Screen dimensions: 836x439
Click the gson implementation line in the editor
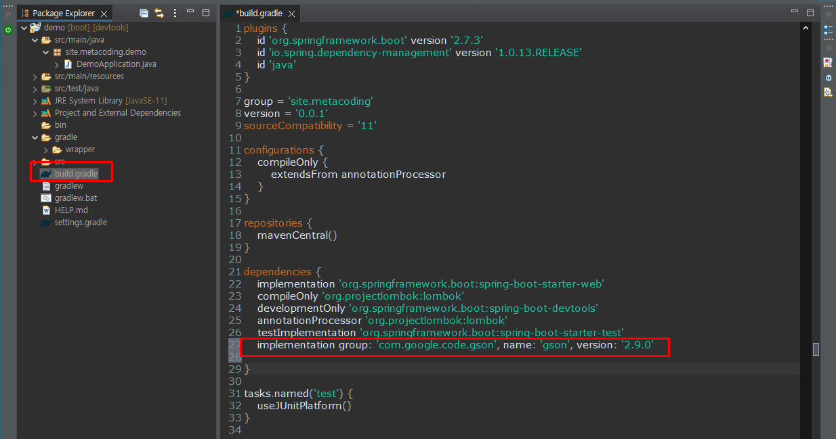[455, 345]
